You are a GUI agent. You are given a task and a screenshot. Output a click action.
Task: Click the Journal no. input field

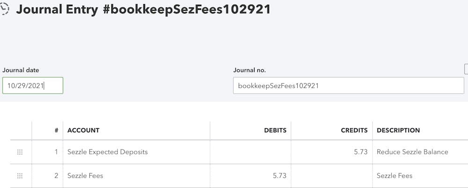tap(348, 86)
